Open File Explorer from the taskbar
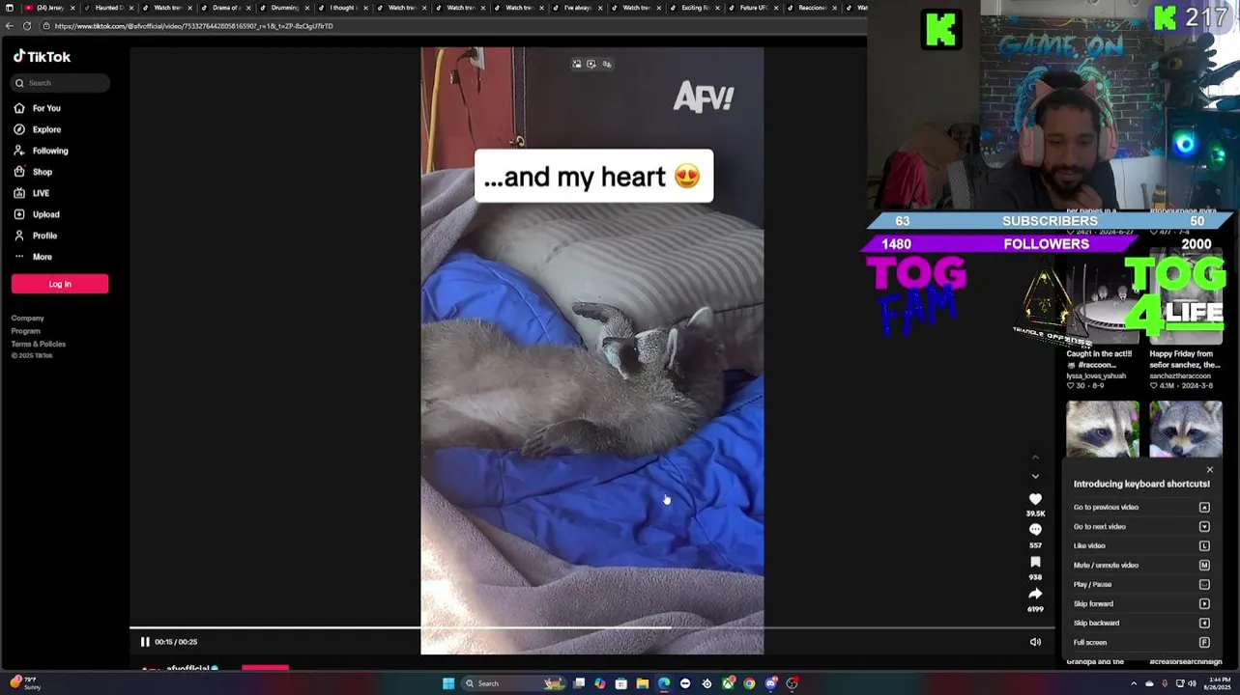Viewport: 1240px width, 695px height. click(x=642, y=683)
